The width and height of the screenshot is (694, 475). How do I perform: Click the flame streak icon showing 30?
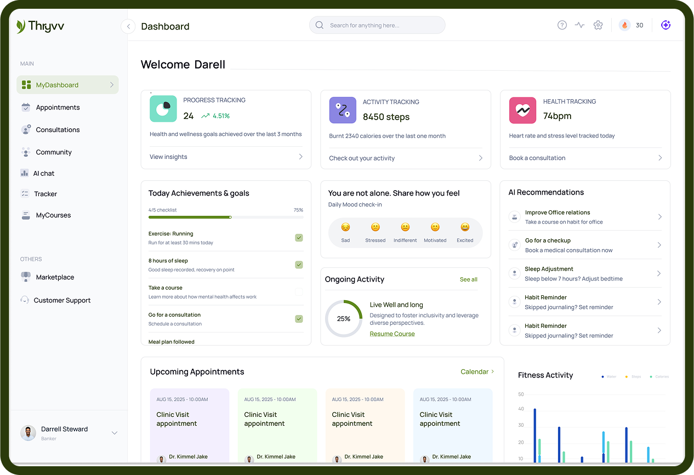click(x=624, y=25)
